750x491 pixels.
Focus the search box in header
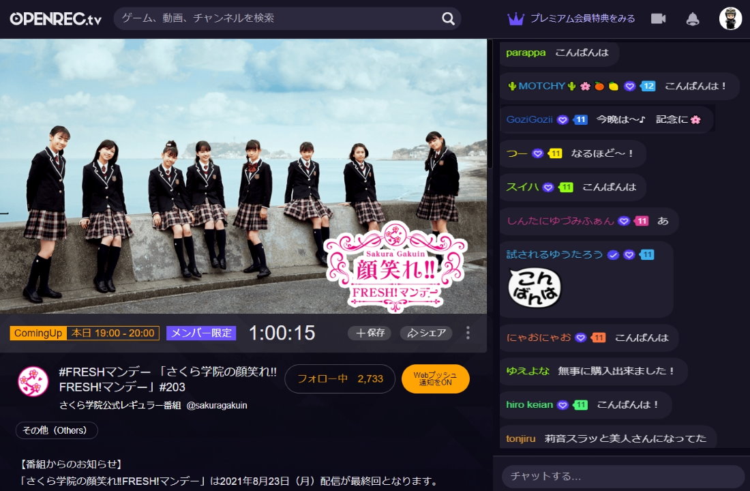pos(273,18)
